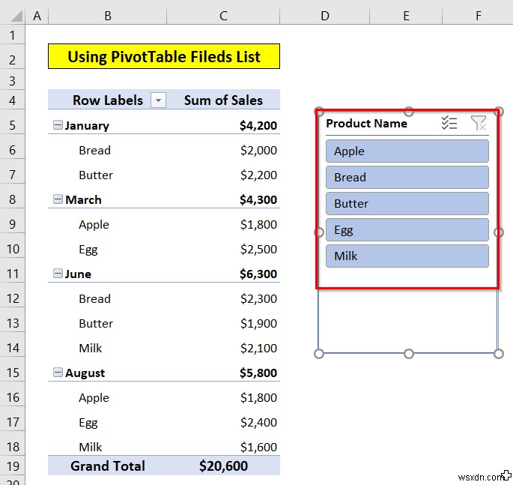Collapse the August group

pyautogui.click(x=58, y=373)
